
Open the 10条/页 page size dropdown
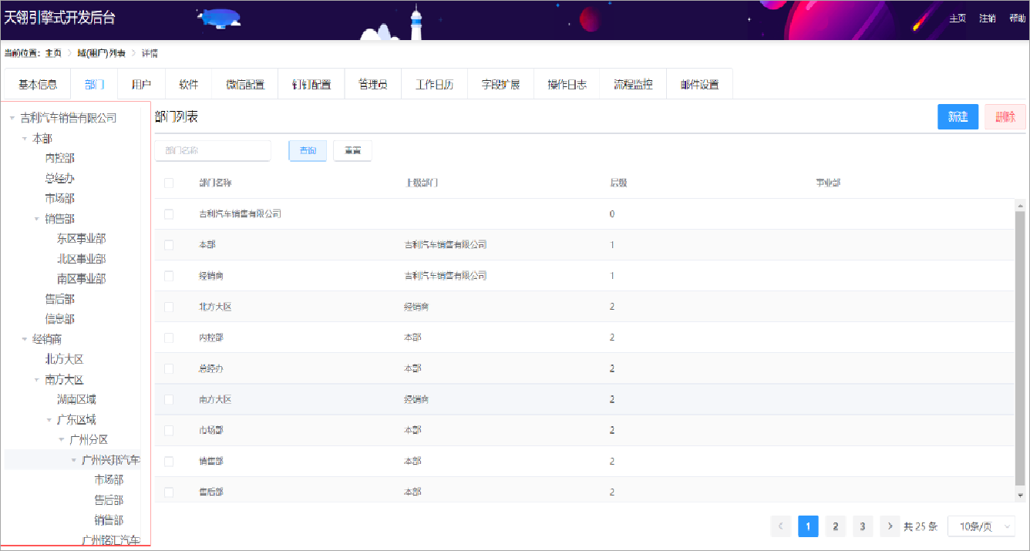[981, 526]
